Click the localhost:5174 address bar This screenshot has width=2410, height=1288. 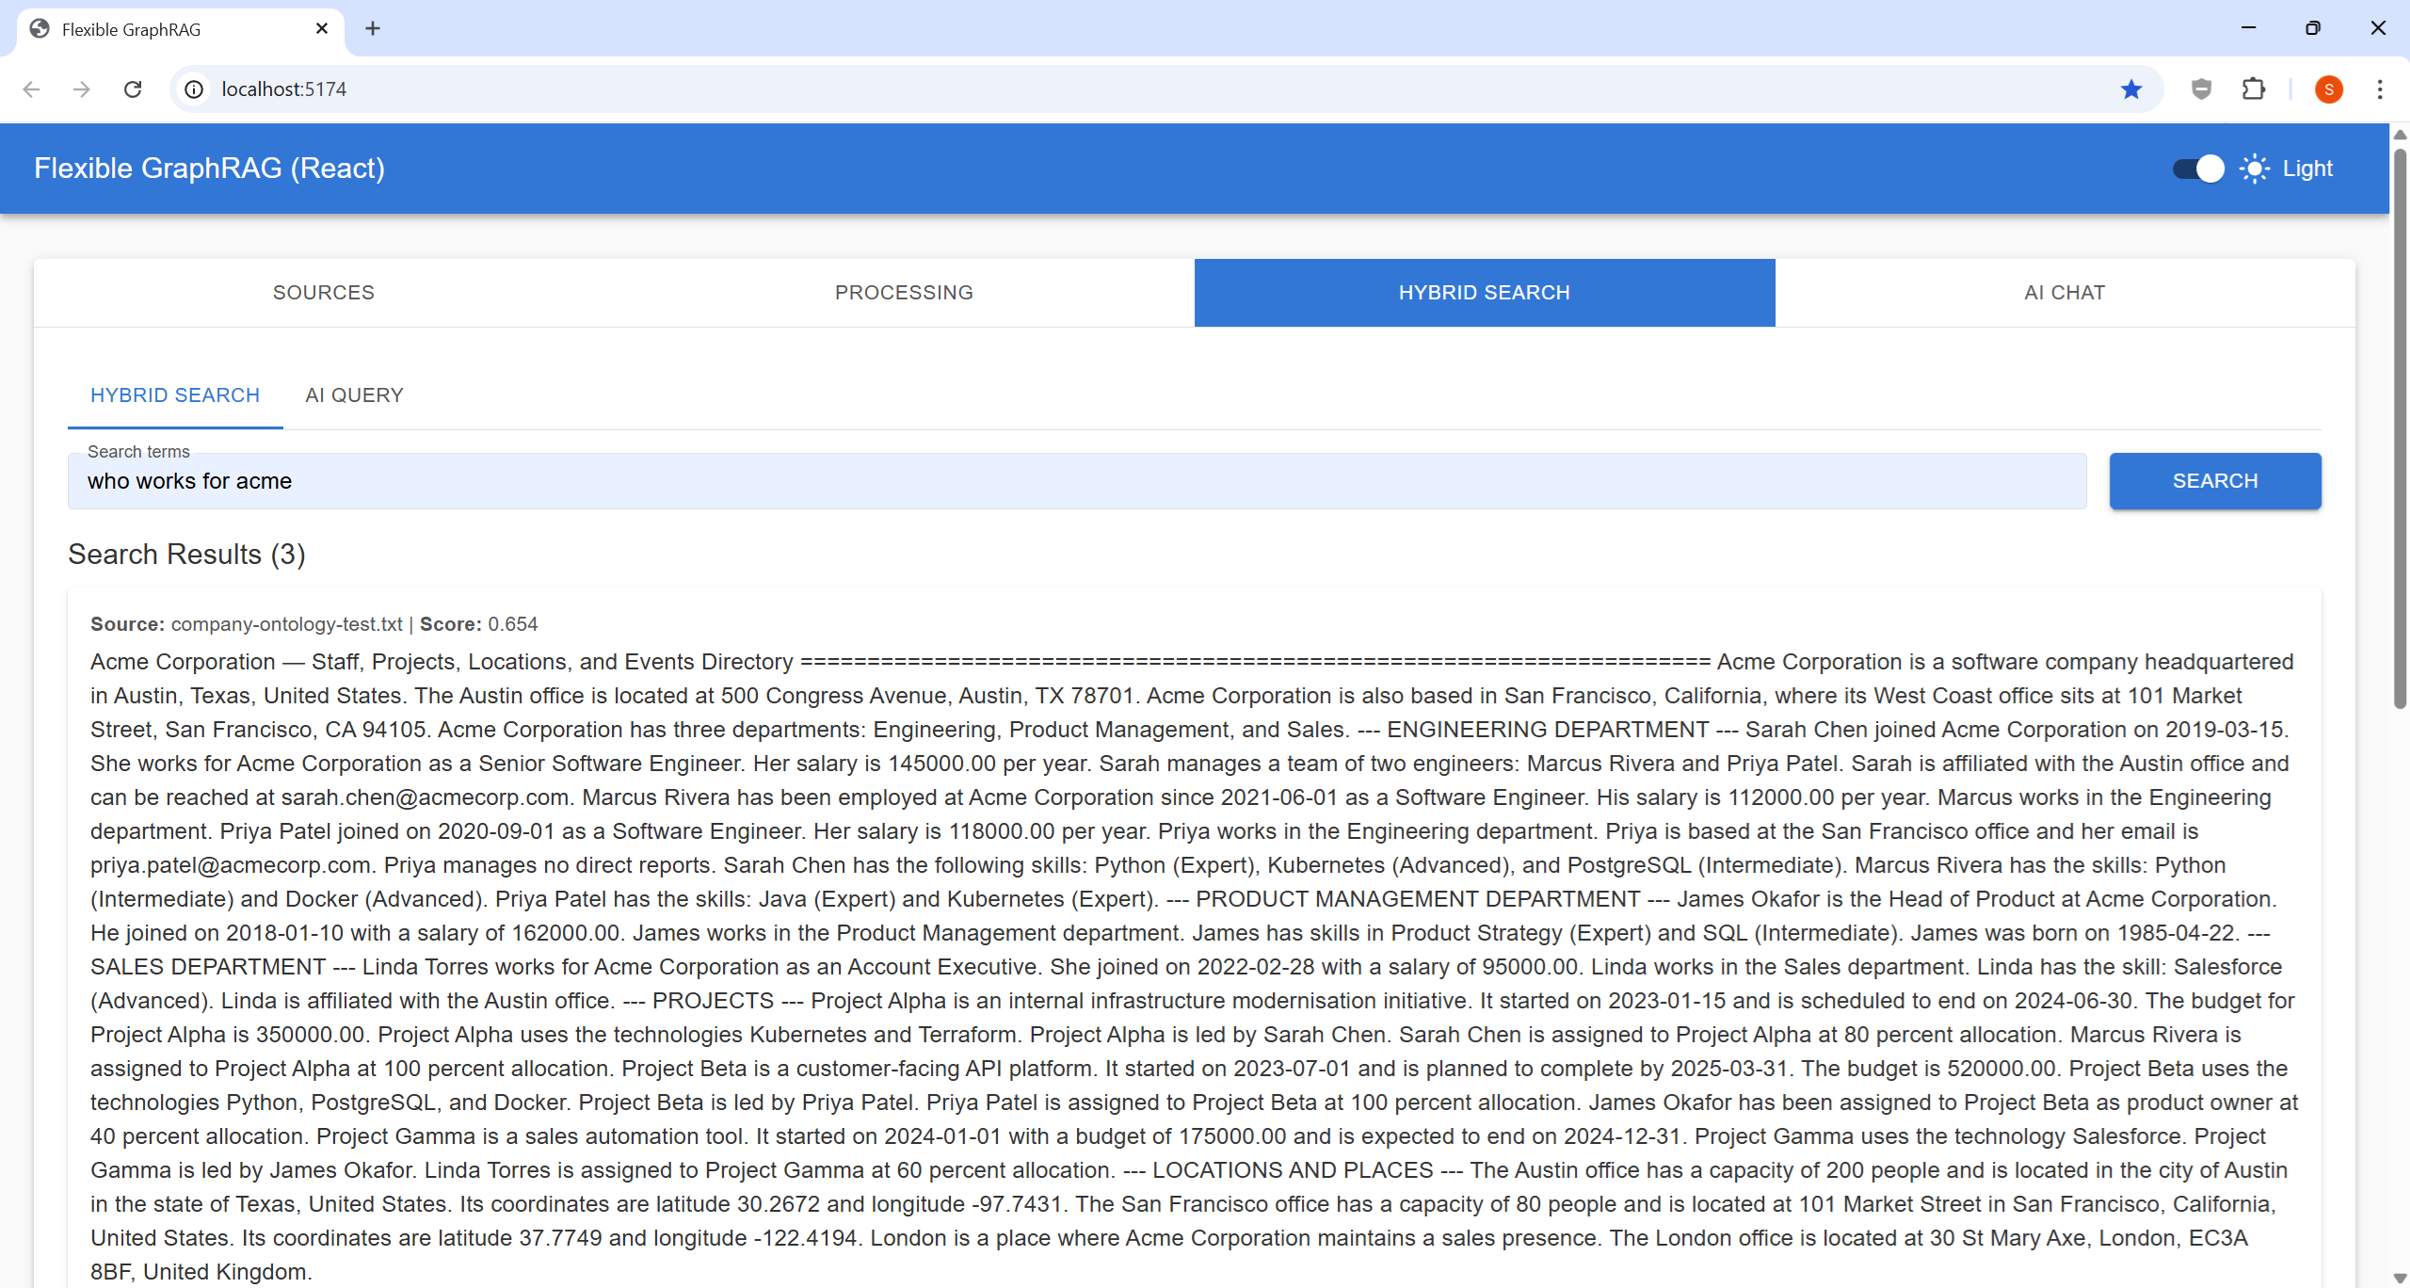(x=1130, y=89)
